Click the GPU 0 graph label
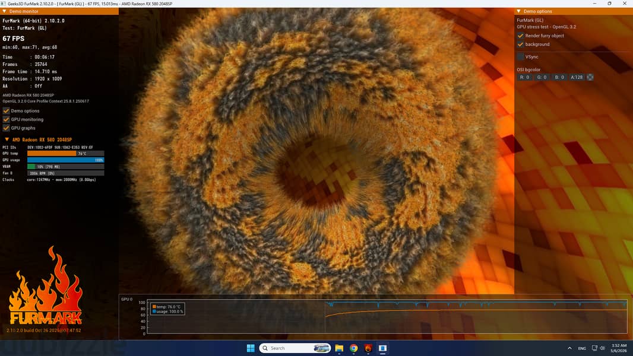The height and width of the screenshot is (356, 633). (x=126, y=299)
